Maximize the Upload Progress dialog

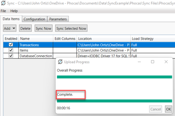click(152, 62)
